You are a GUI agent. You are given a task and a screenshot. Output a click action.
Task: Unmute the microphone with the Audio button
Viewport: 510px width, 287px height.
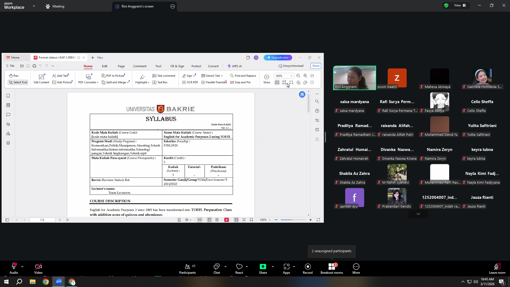(x=14, y=269)
